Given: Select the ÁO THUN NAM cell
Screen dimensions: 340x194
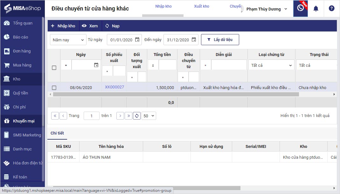Looking at the screenshot, I should (x=111, y=157).
